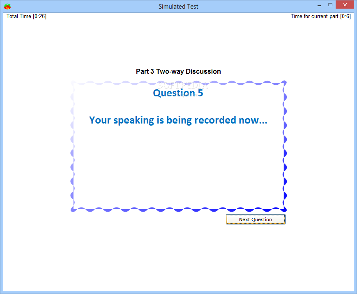Close the Simulated Test window
357x294 pixels.
tap(345, 5)
